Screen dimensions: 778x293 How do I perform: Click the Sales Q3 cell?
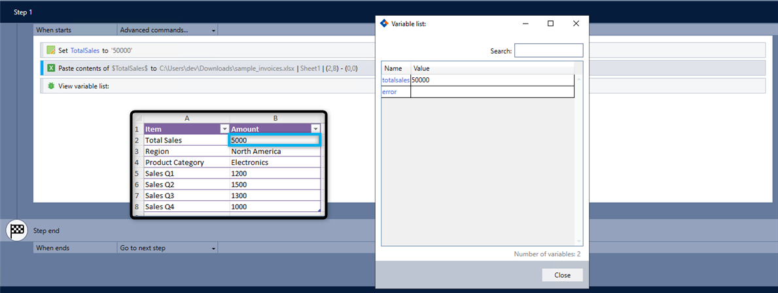(186, 196)
